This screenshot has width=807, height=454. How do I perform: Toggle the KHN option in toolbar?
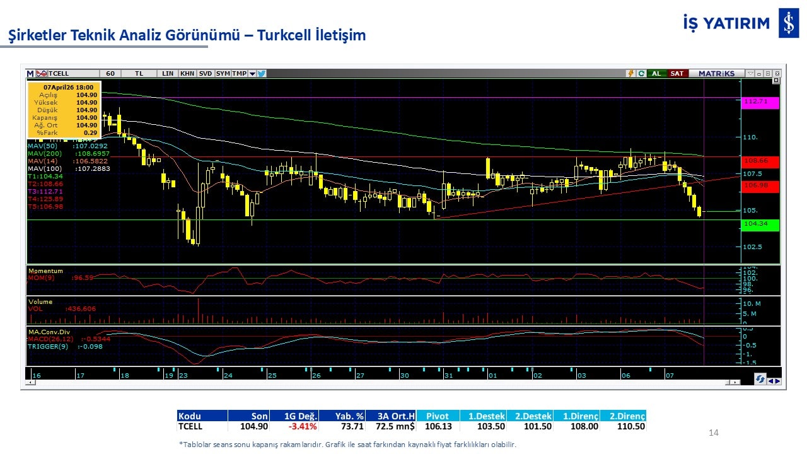pos(187,74)
